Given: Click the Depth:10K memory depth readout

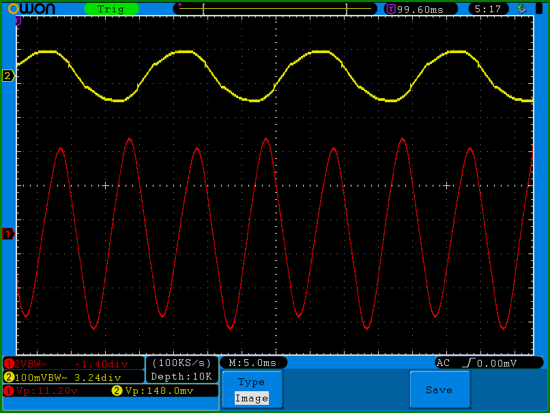Looking at the screenshot, I should pos(182,377).
